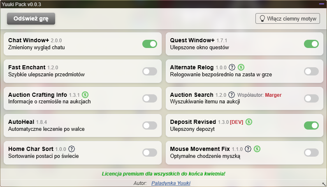The height and width of the screenshot is (187, 327).
Task: Enable the Fast Enchant toggle
Action: pos(150,71)
